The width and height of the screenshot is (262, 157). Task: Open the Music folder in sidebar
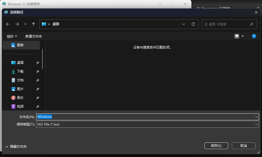pyautogui.click(x=20, y=98)
